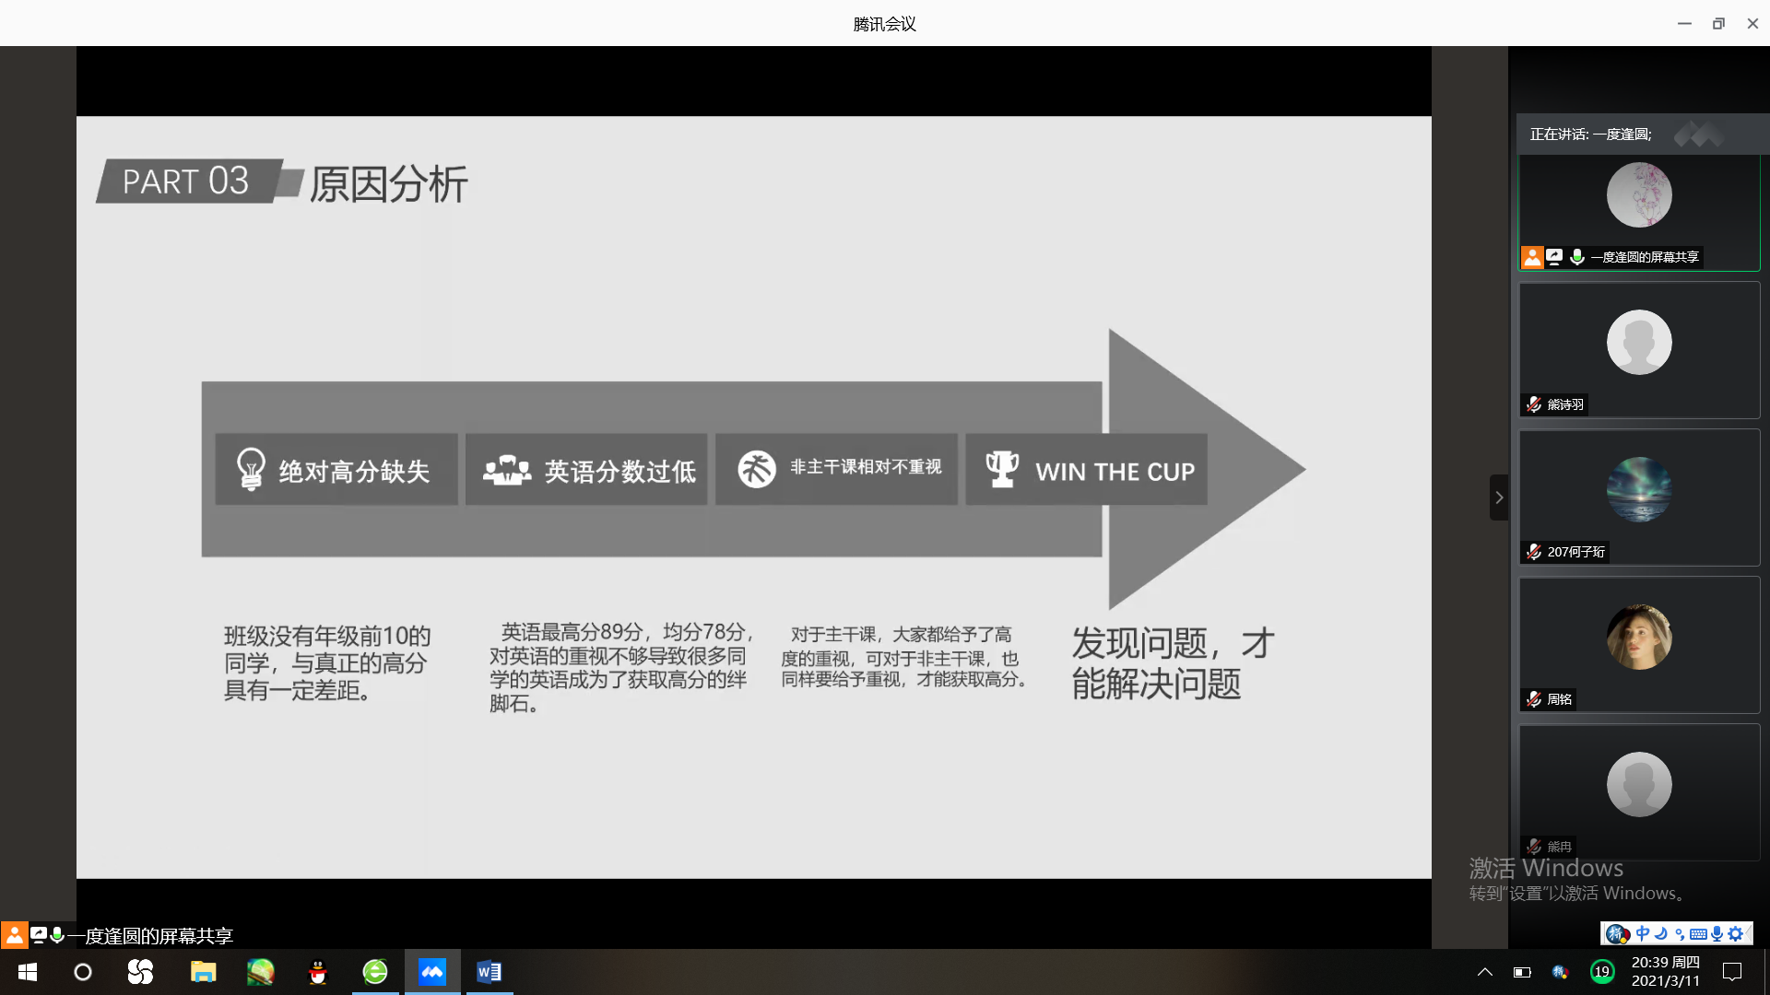This screenshot has height=995, width=1770.
Task: Collapse the participant video side panel
Action: tap(1499, 497)
